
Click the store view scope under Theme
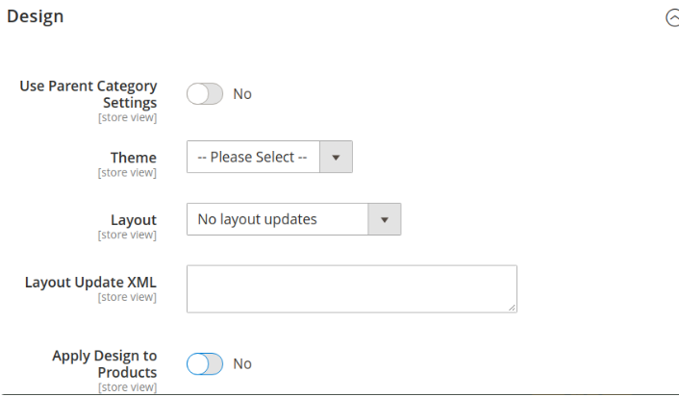tap(127, 172)
